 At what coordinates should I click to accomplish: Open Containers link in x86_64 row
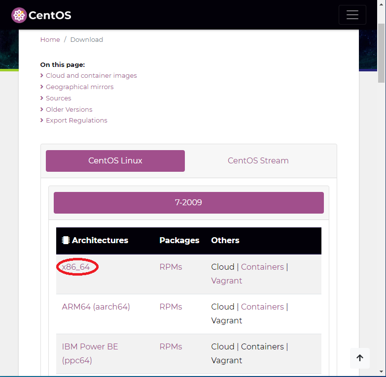262,267
